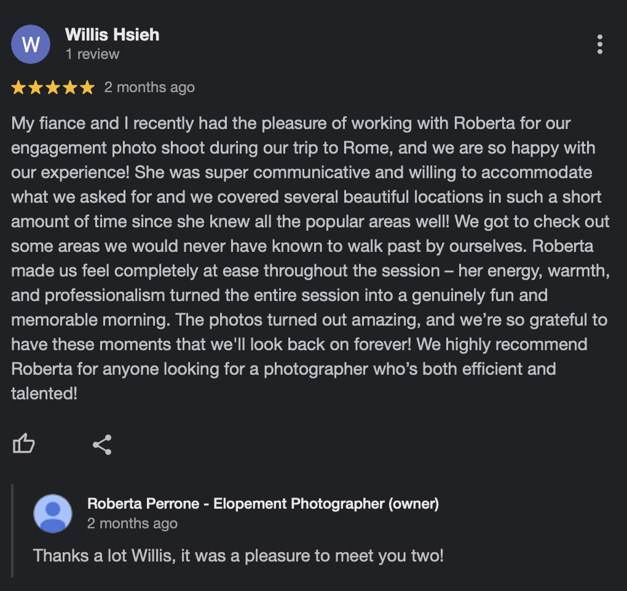Open Willis Hsieh's reviewer profile name
627x591 pixels.
pos(112,34)
